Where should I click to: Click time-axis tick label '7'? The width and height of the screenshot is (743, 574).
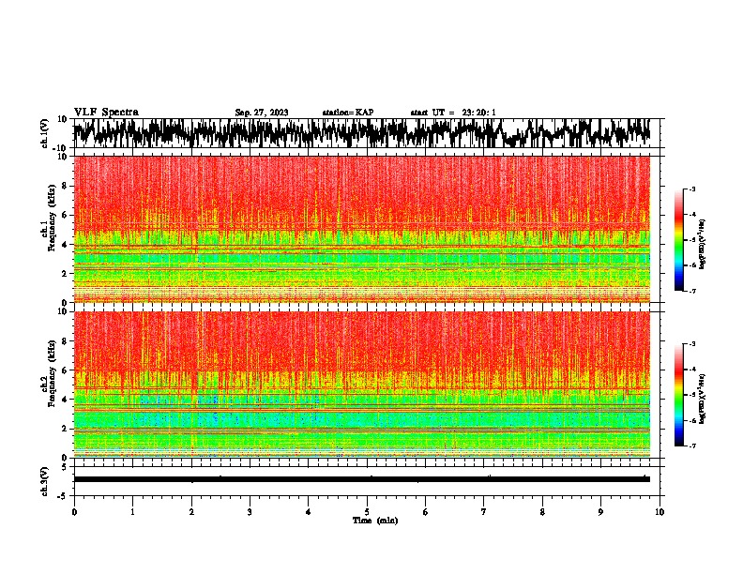[x=484, y=511]
